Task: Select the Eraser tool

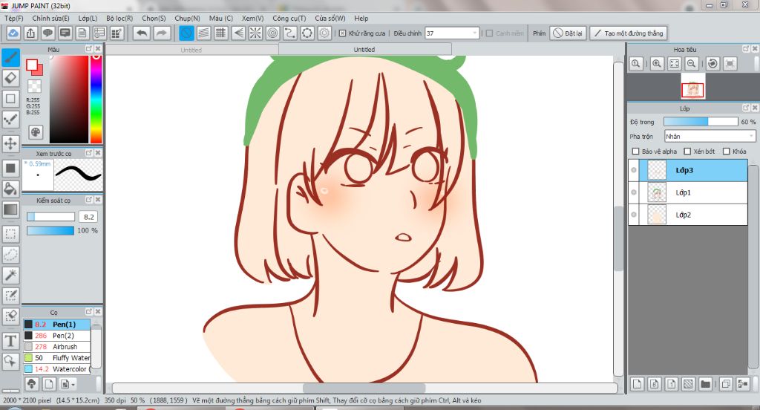Action: coord(10,78)
